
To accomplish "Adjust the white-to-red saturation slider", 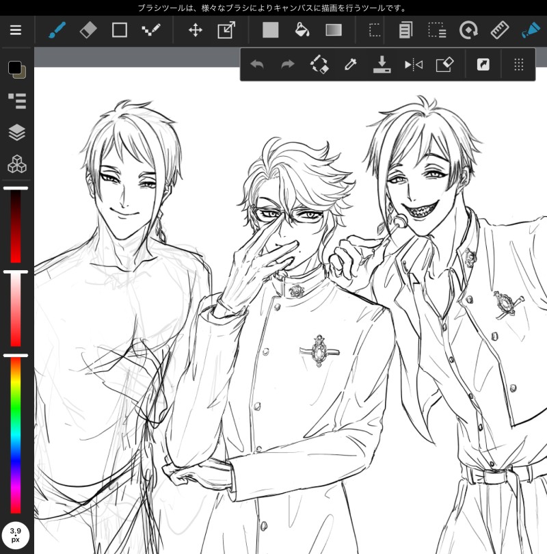I will [16, 309].
